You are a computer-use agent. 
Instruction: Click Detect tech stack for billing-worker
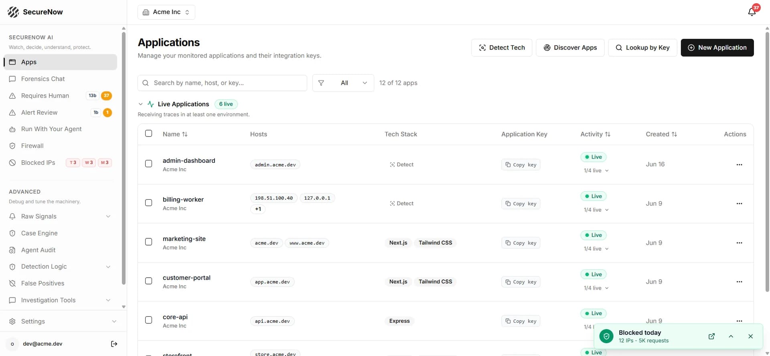click(401, 204)
